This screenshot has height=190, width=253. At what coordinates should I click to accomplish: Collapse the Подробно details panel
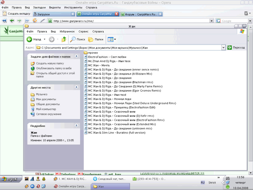(76, 125)
